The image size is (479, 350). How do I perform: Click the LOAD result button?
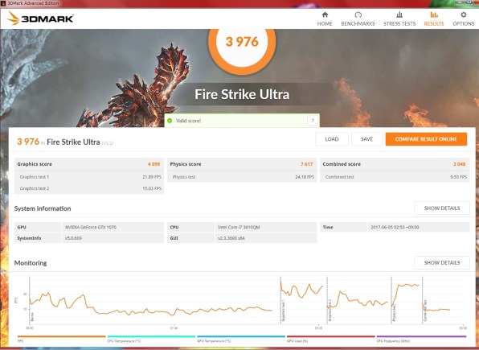[332, 139]
